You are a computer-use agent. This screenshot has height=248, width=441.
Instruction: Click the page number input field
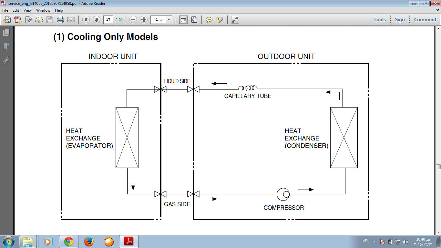tap(108, 20)
